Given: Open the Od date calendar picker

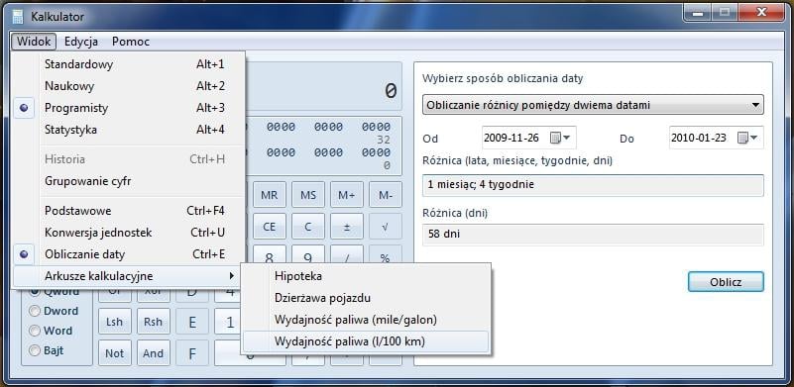Looking at the screenshot, I should 560,138.
